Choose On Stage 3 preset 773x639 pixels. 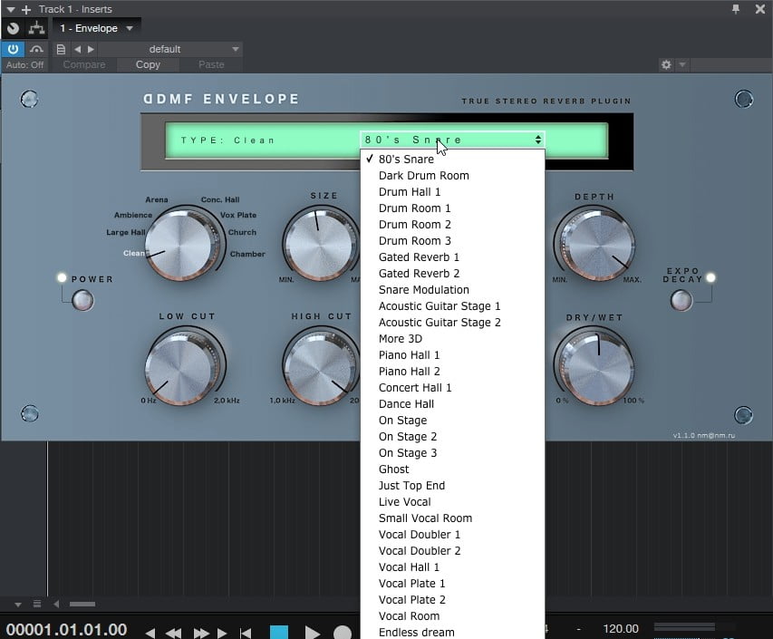point(452,452)
